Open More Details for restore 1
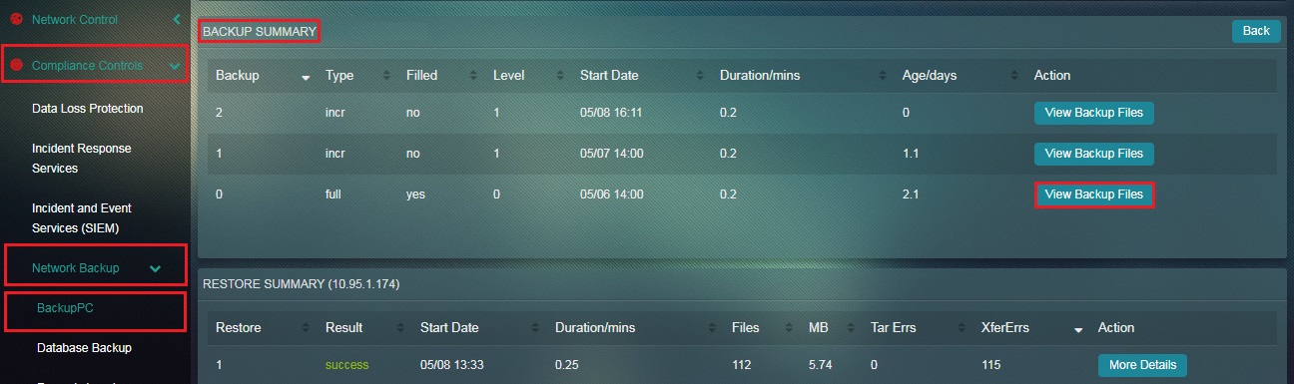The height and width of the screenshot is (384, 1294). [x=1142, y=365]
